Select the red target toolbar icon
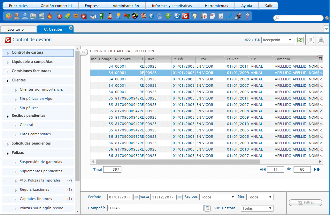Image resolution: width=330 pixels, height=215 pixels. tap(59, 16)
